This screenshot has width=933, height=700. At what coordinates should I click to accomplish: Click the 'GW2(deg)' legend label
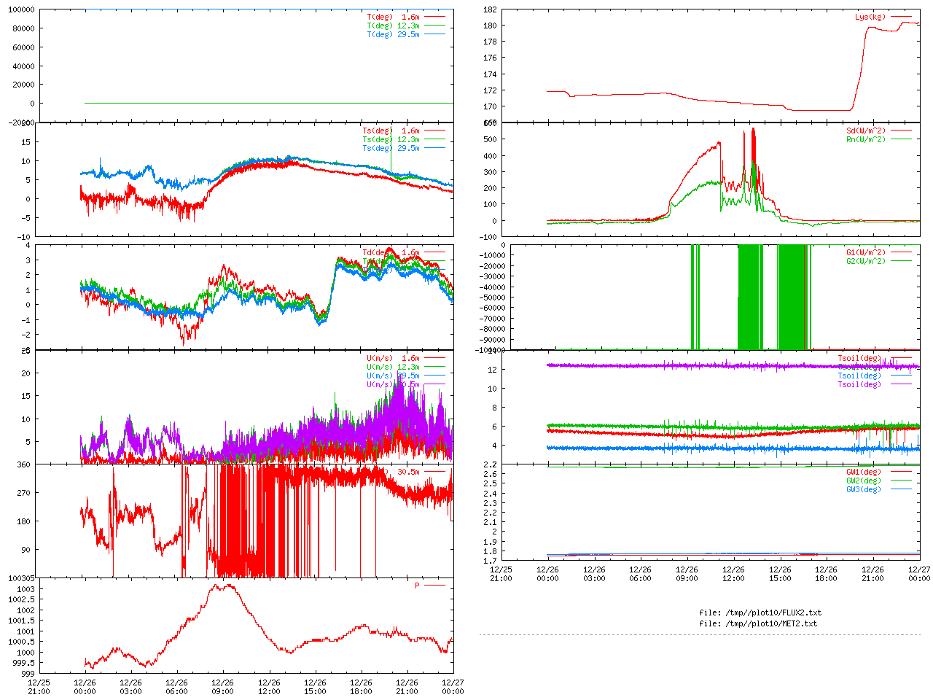[x=864, y=481]
